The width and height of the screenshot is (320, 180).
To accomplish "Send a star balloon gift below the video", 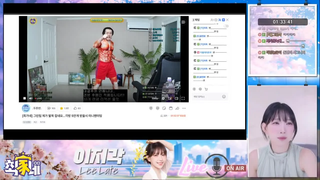I will pos(151,108).
